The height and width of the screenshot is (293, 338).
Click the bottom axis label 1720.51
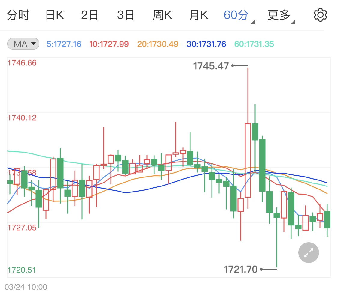click(22, 270)
